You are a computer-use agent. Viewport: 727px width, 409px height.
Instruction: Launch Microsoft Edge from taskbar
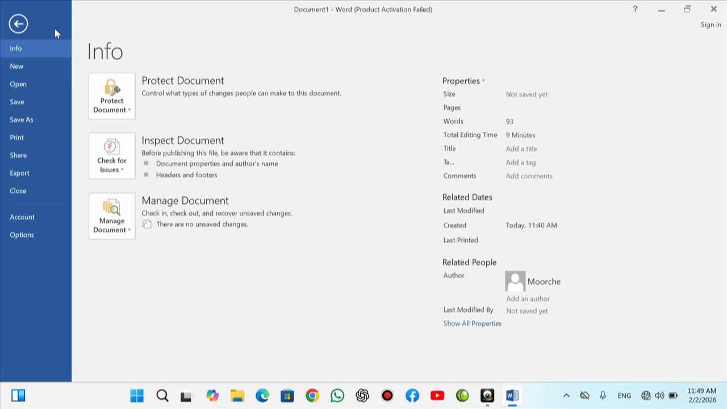click(262, 395)
